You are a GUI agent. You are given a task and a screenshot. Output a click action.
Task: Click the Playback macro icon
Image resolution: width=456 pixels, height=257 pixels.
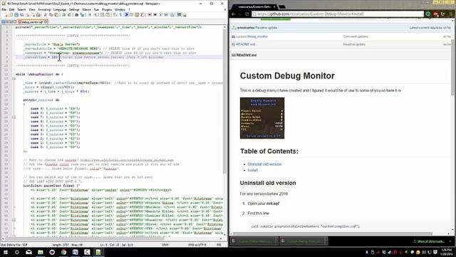click(160, 14)
